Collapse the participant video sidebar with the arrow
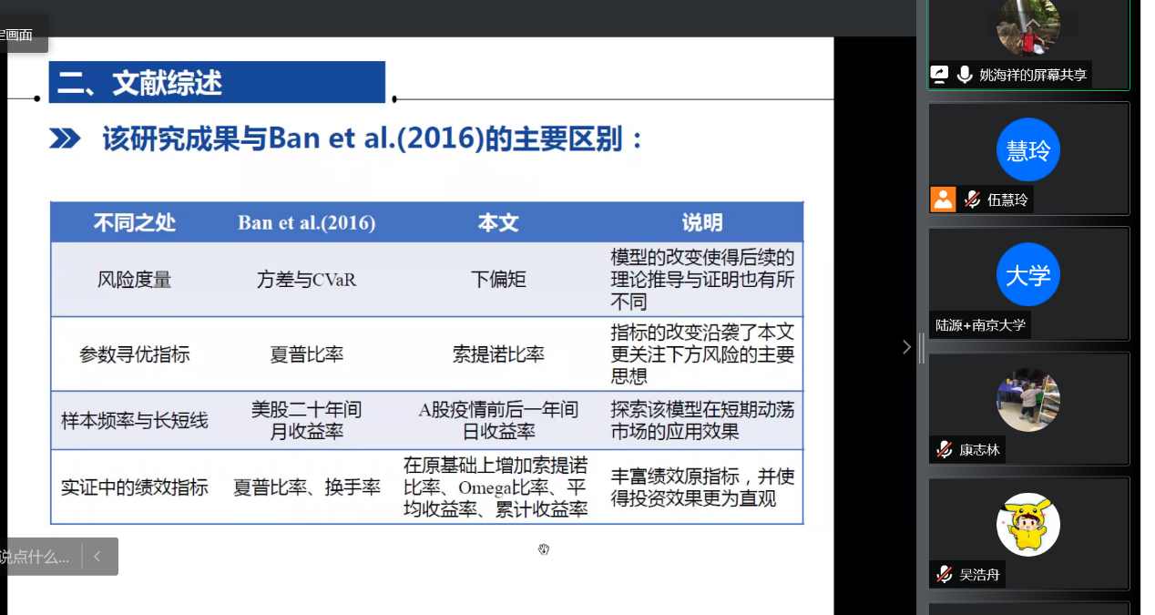Image resolution: width=1155 pixels, height=615 pixels. [906, 347]
